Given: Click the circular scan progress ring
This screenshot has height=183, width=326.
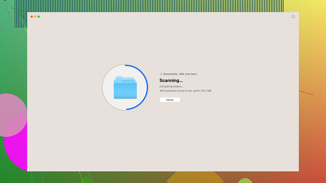Looking at the screenshot, I should (x=125, y=87).
